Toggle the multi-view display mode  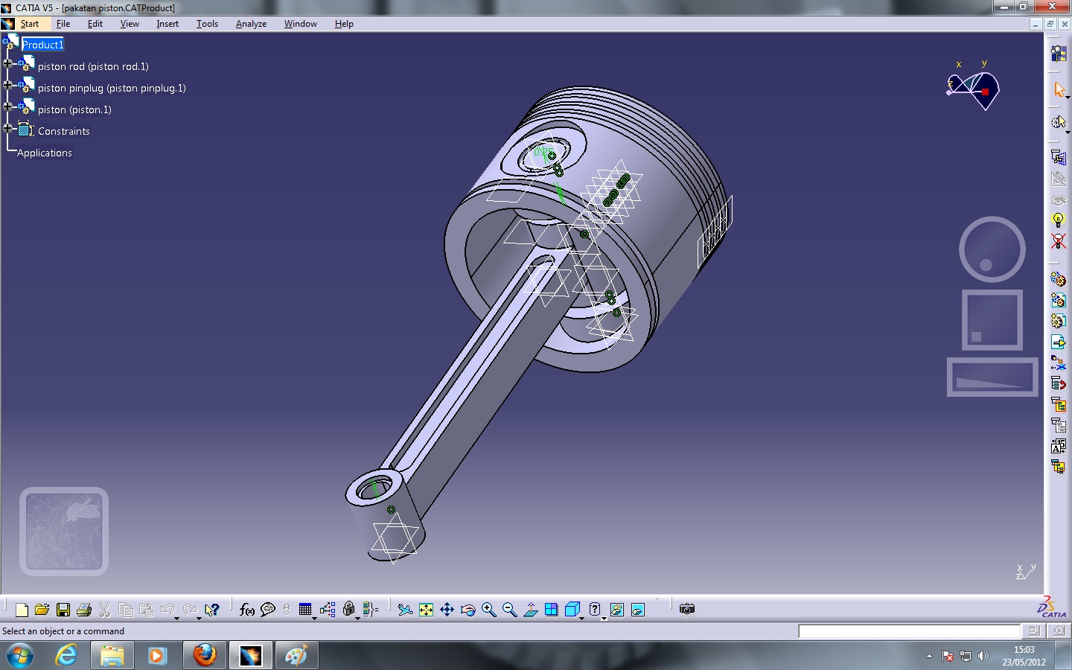pyautogui.click(x=551, y=609)
